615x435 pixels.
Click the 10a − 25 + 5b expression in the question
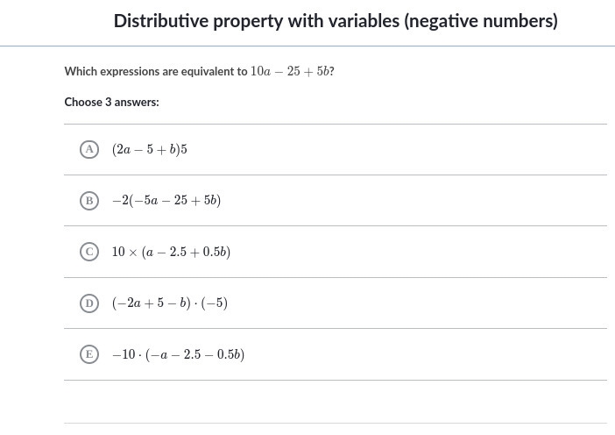(289, 71)
